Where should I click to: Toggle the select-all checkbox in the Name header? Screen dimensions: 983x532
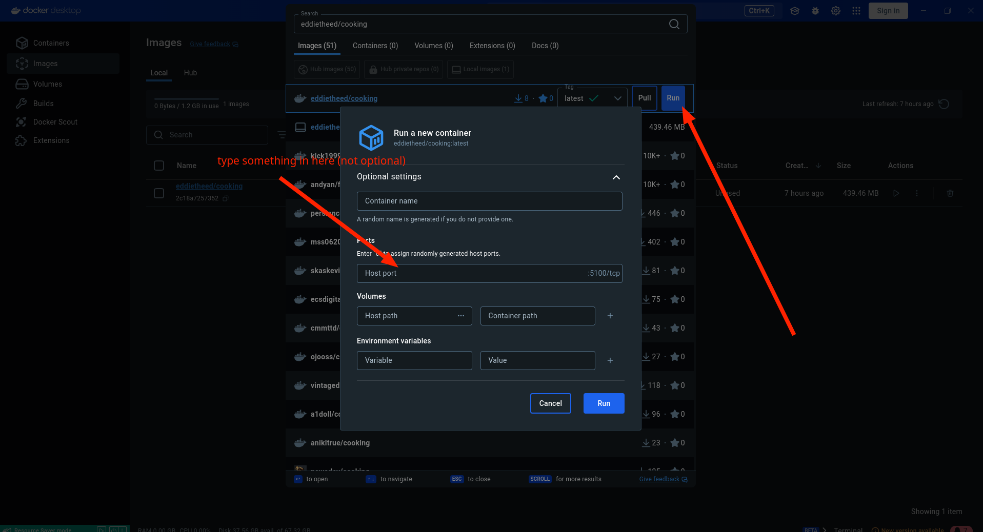[159, 166]
